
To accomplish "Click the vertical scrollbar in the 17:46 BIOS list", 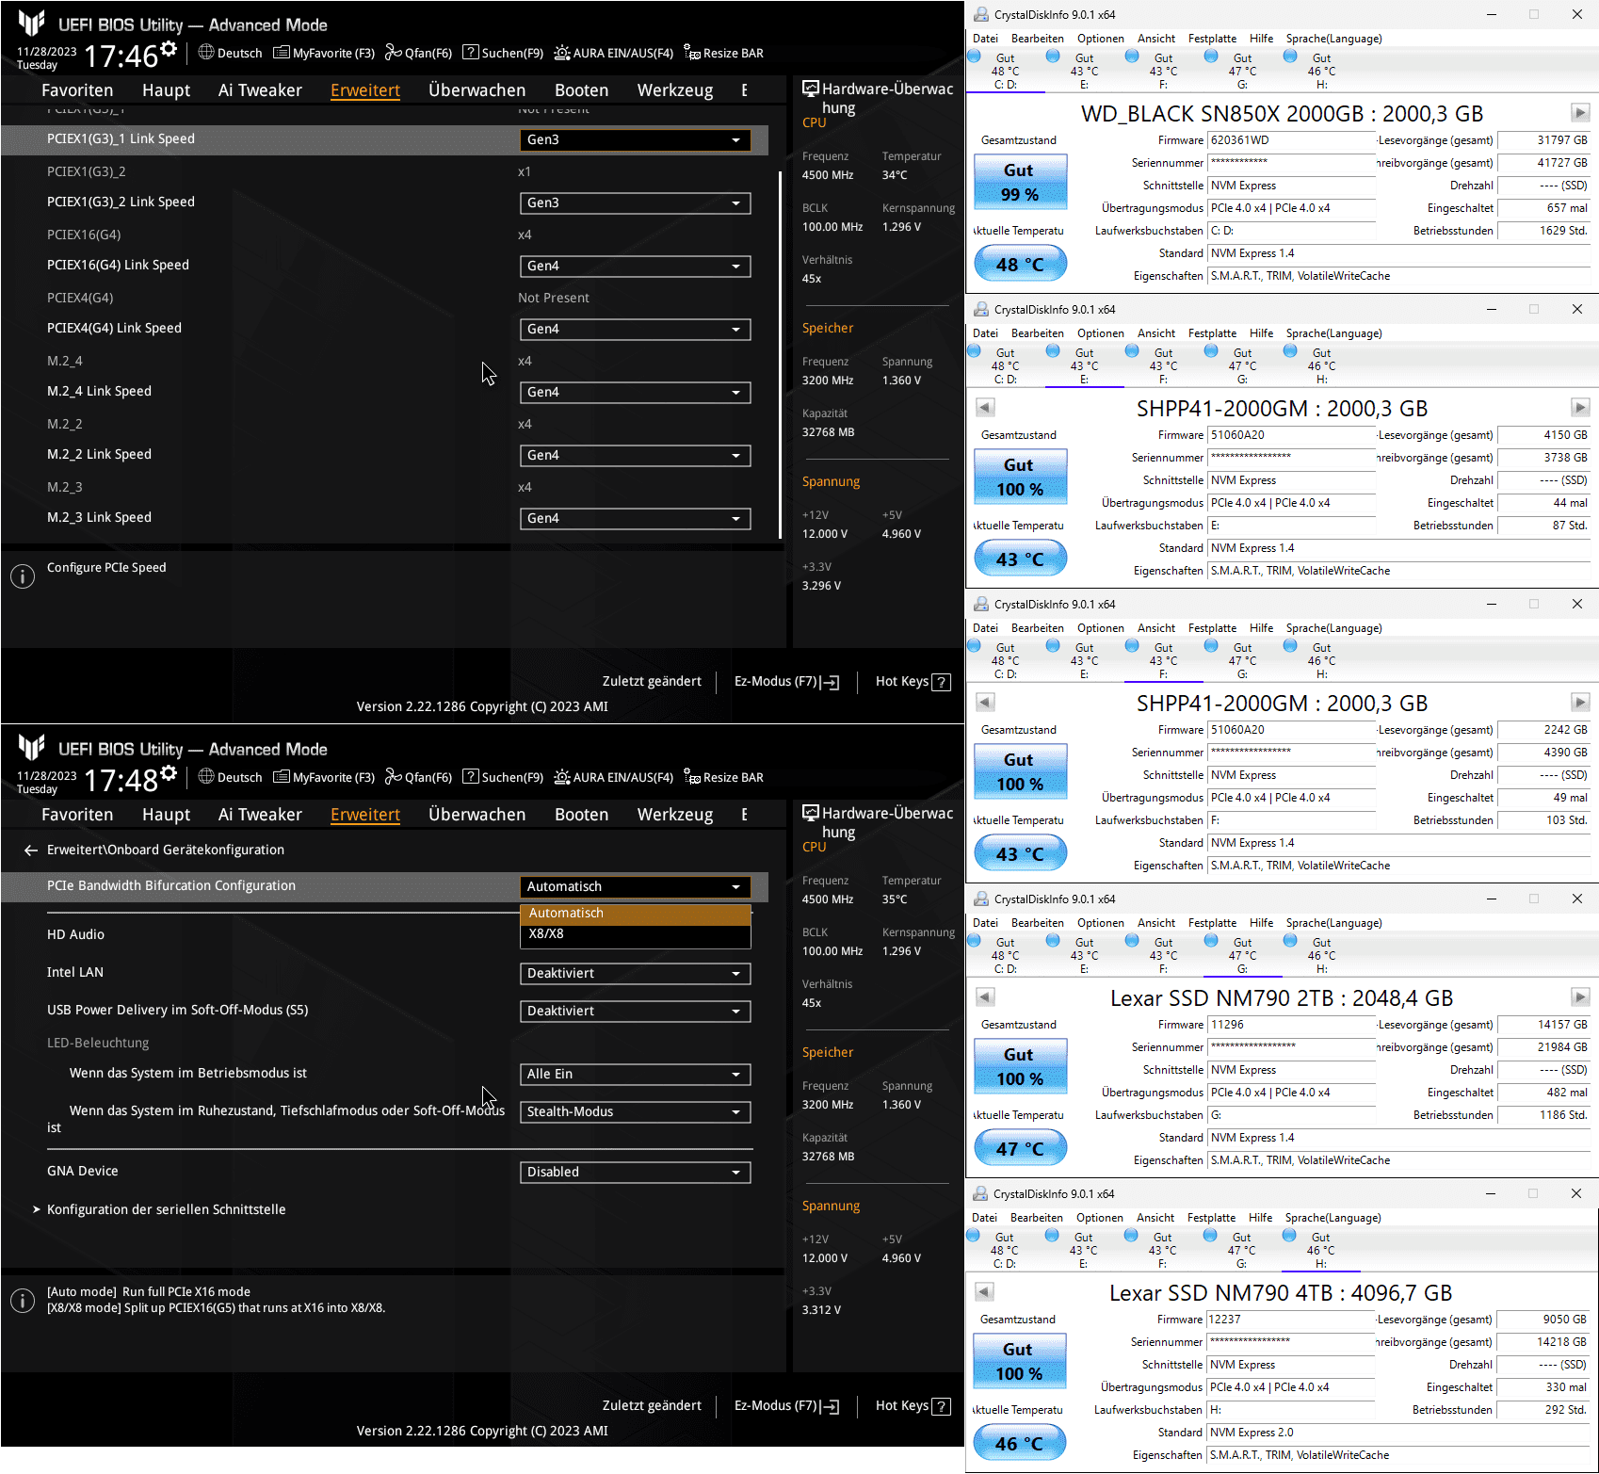I will tap(780, 353).
